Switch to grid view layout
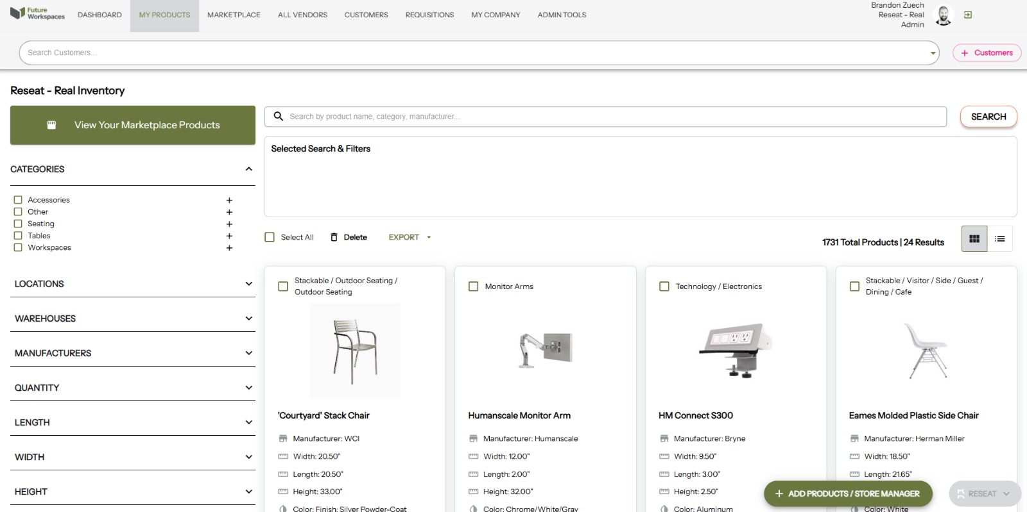Screen dimensions: 1027x512 [974, 239]
